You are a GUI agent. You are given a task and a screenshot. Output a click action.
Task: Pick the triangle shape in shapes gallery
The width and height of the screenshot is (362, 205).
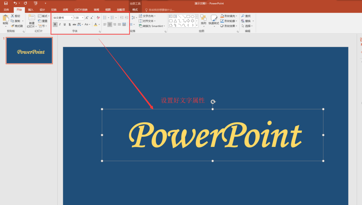(175, 21)
